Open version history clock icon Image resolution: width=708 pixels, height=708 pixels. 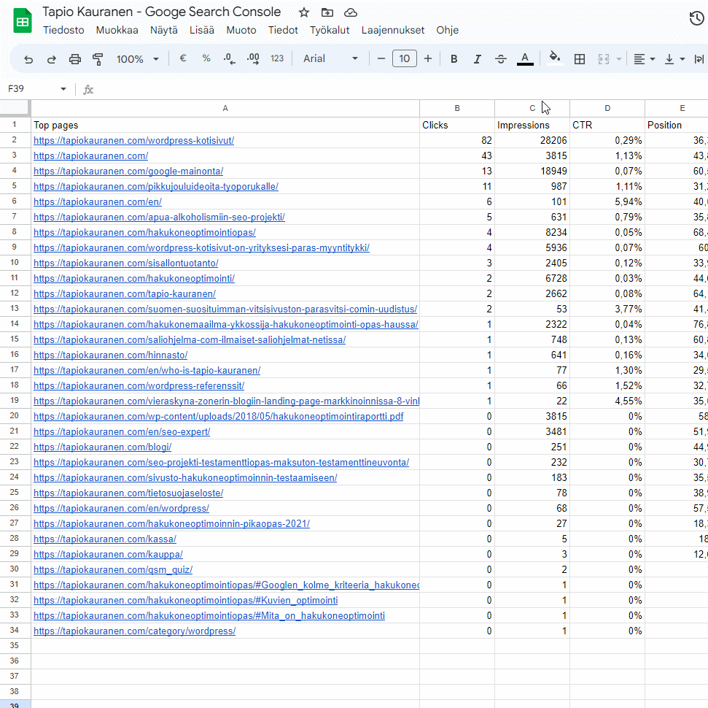(697, 18)
